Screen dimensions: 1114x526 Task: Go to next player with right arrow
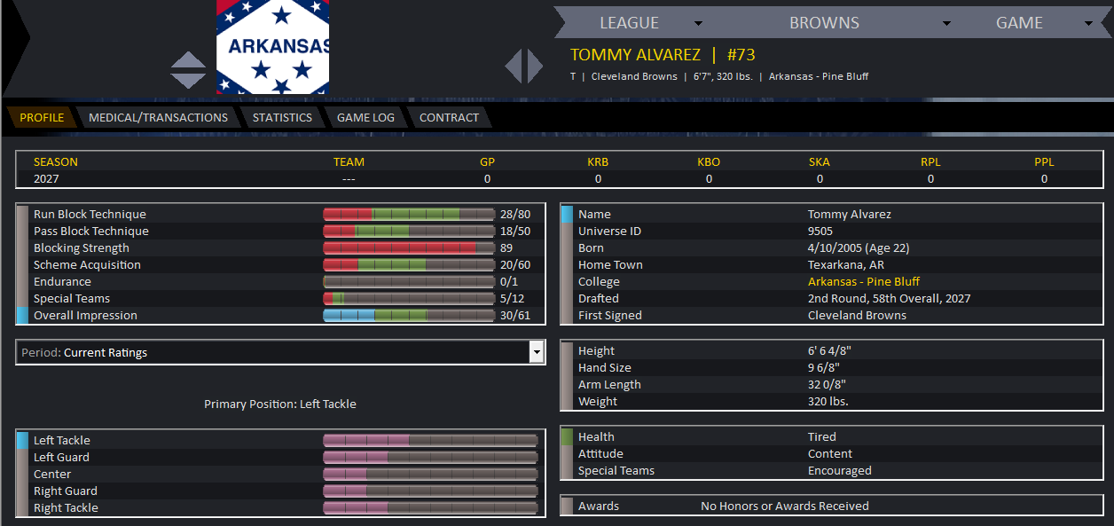pyautogui.click(x=534, y=66)
